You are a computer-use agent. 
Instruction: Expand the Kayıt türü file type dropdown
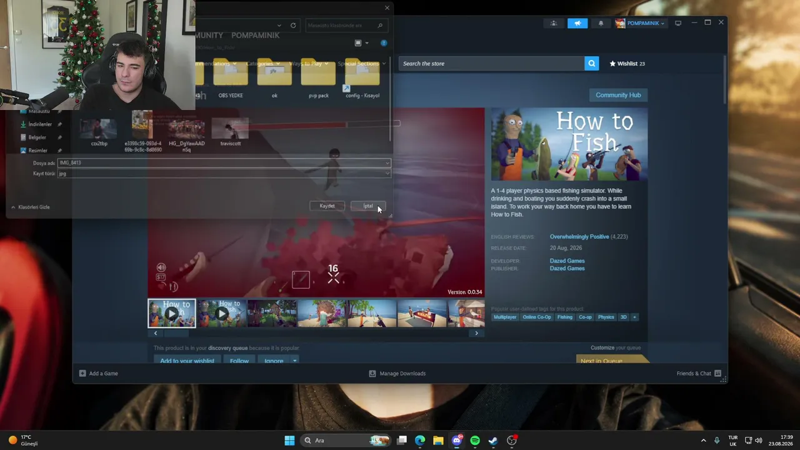pos(387,174)
